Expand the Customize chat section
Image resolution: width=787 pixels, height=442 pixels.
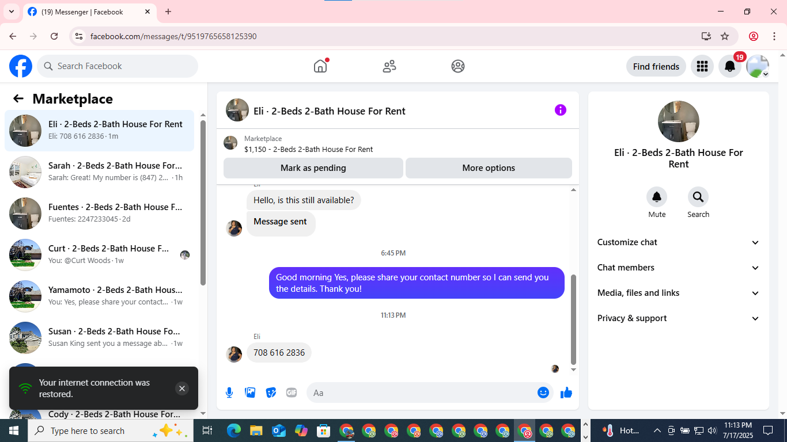pos(679,242)
